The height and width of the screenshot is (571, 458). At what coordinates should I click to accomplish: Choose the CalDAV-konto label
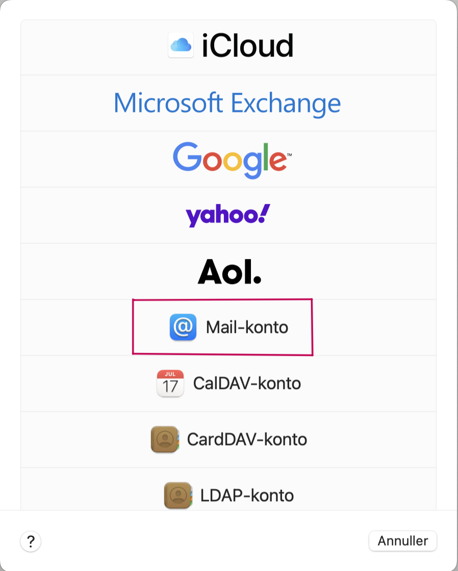(247, 383)
